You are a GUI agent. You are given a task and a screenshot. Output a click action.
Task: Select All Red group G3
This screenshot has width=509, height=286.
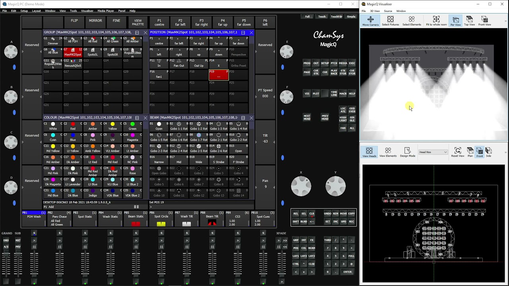tap(93, 41)
